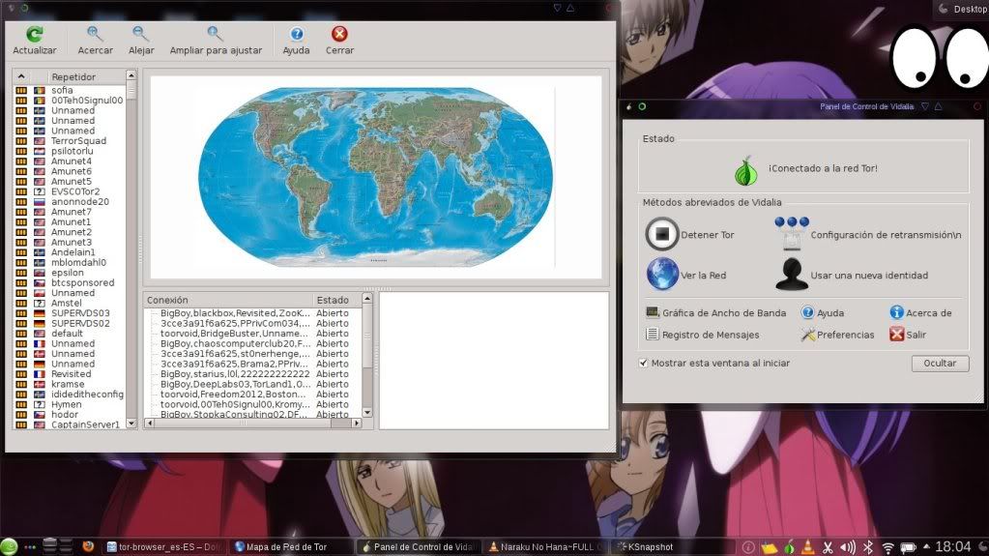Click the Tor onion status icon
989x556 pixels.
[x=745, y=170]
